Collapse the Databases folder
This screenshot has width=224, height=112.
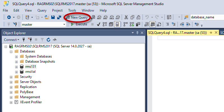[11, 52]
